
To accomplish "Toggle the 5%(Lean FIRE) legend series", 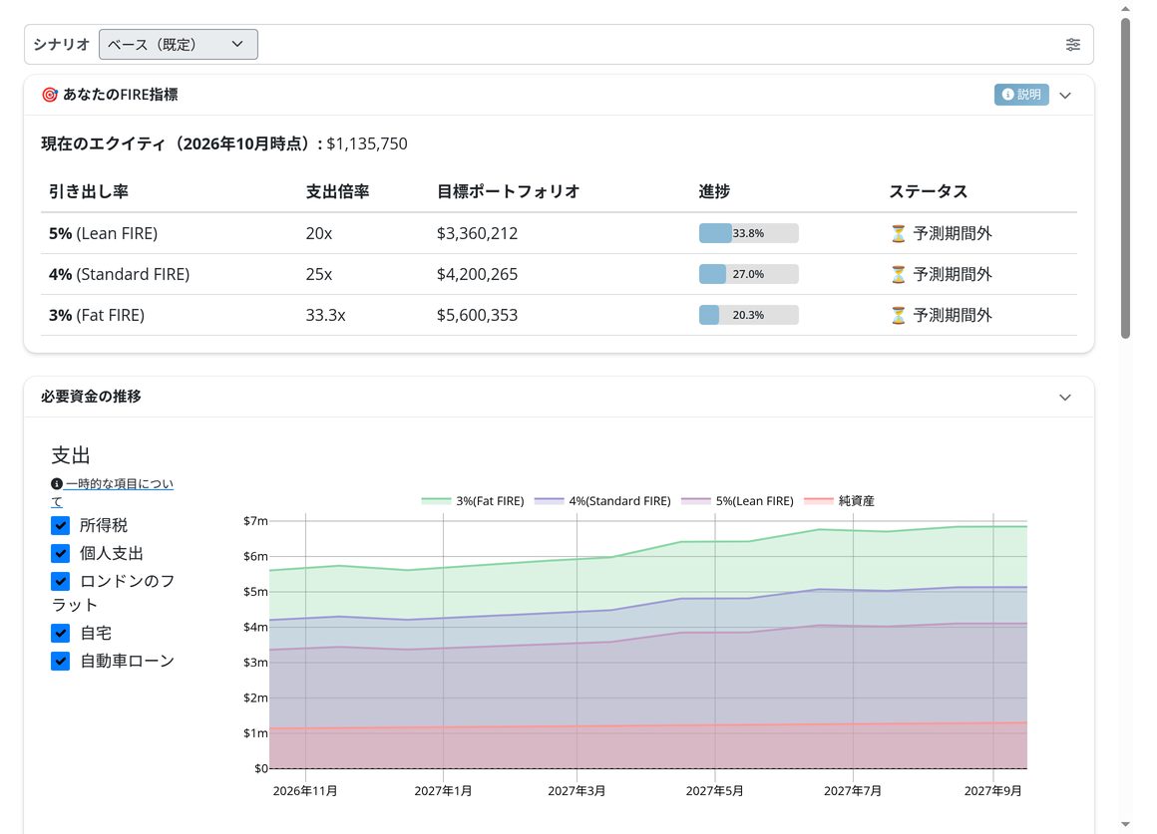I will [738, 500].
